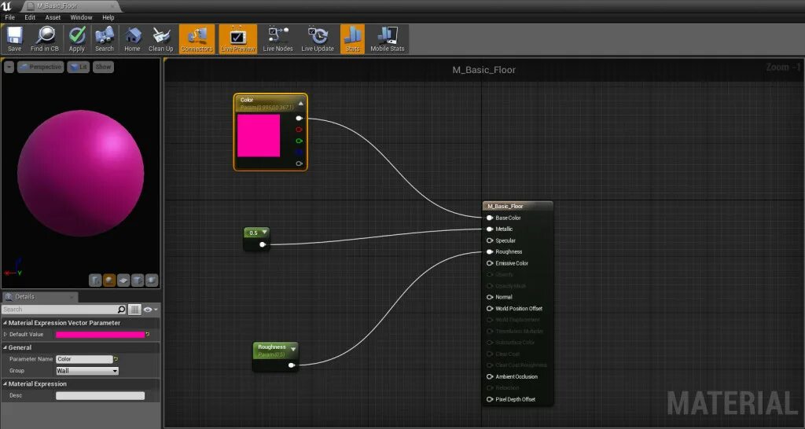Reset Default Value with its yellow arrow
Image resolution: width=805 pixels, height=429 pixels.
click(148, 334)
